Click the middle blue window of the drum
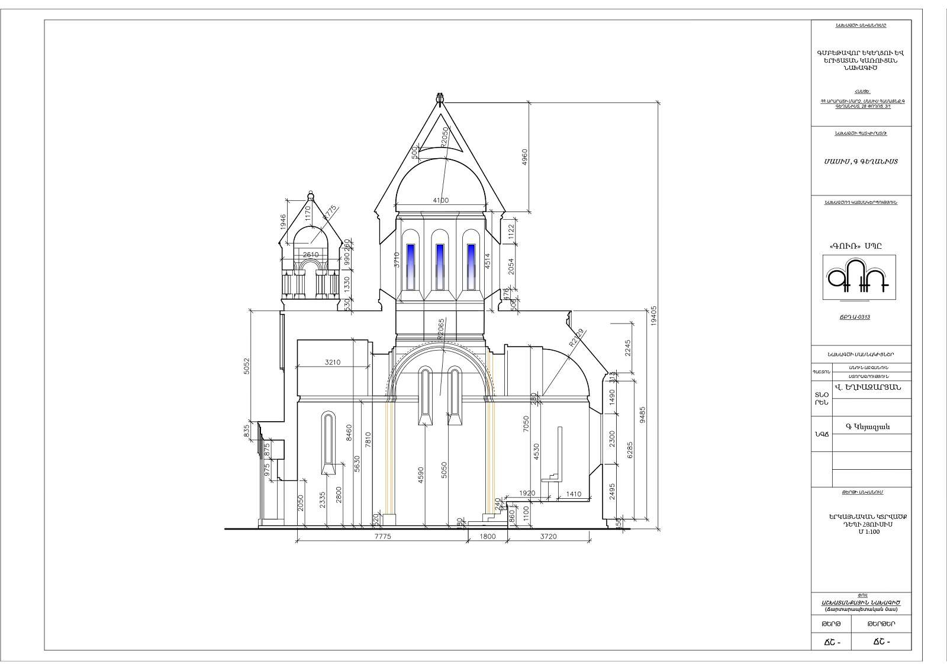Image resolution: width=947 pixels, height=670 pixels. pos(439,267)
